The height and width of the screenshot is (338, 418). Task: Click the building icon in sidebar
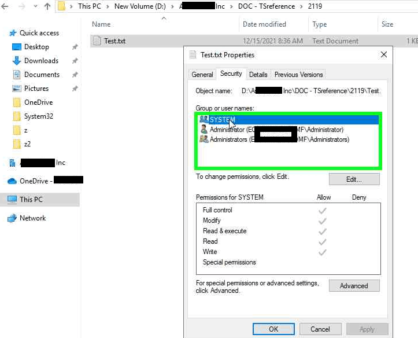12,163
